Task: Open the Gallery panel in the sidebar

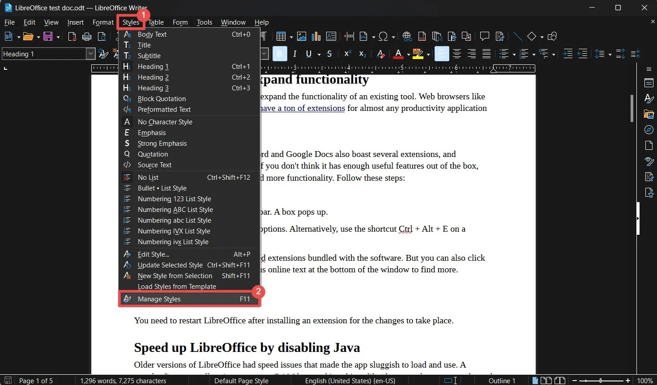Action: pos(649,114)
